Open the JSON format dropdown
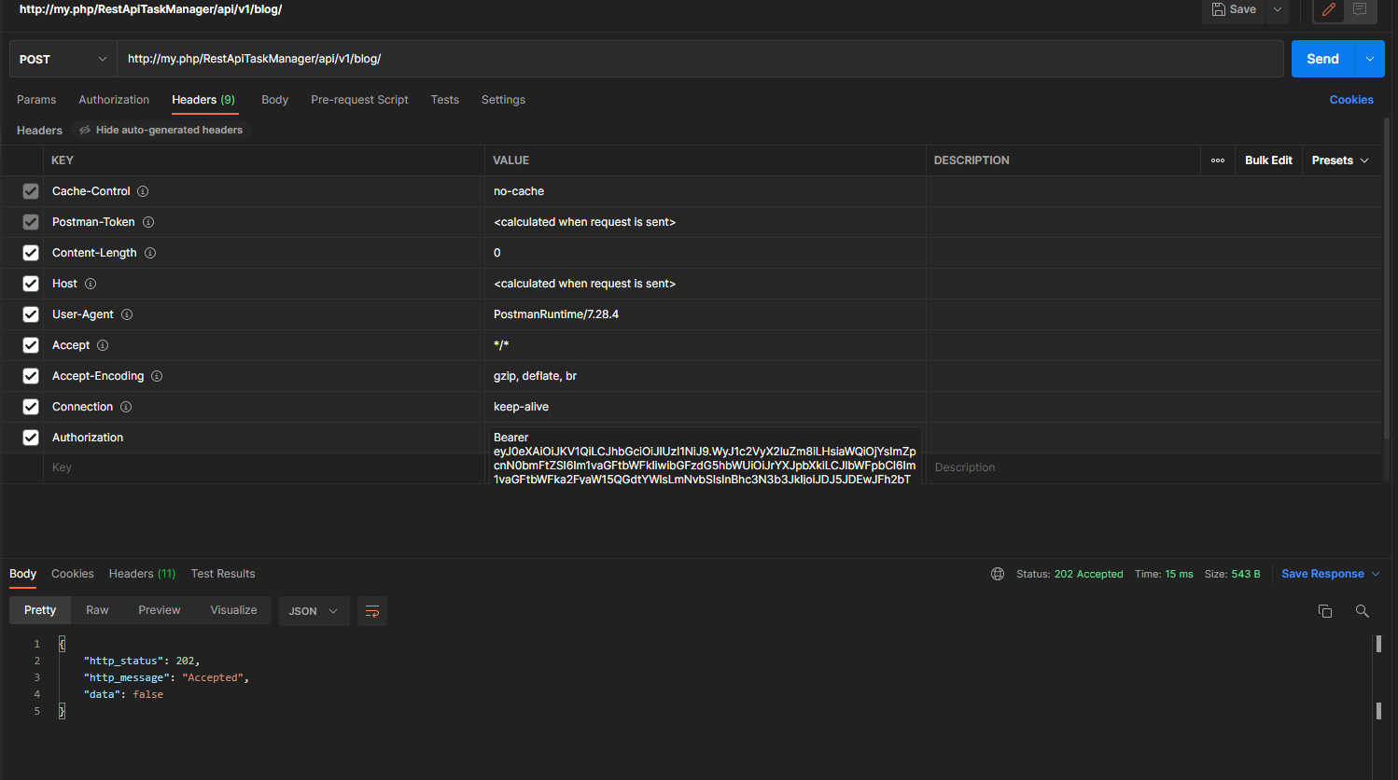The height and width of the screenshot is (780, 1398). [x=314, y=611]
